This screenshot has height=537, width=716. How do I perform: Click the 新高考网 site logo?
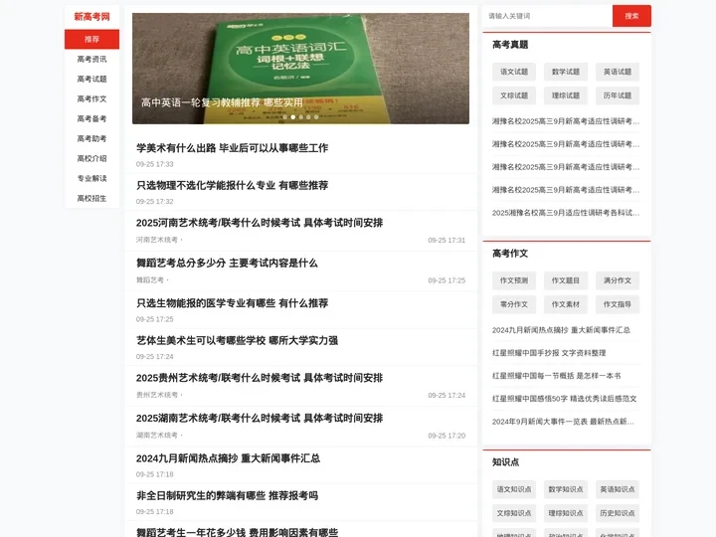pyautogui.click(x=91, y=17)
